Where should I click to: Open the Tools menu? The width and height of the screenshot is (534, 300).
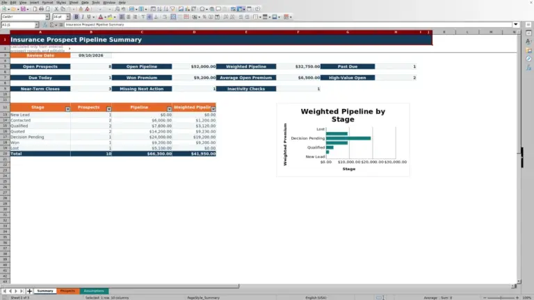(96, 2)
